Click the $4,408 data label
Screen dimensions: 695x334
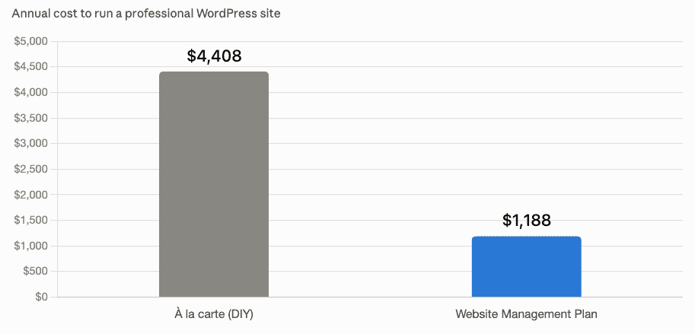214,56
